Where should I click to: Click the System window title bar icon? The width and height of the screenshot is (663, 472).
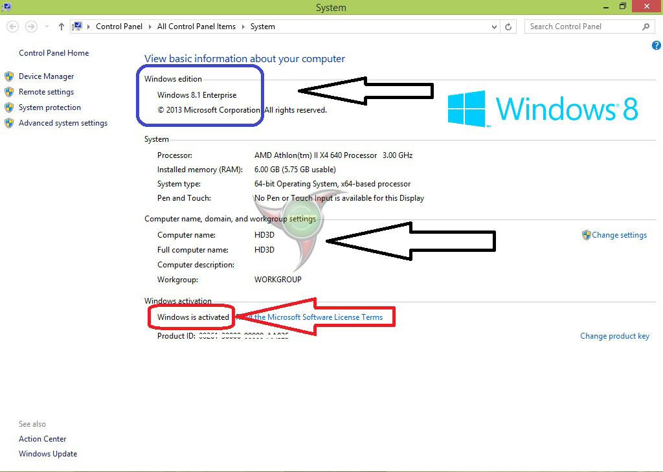pyautogui.click(x=6, y=6)
